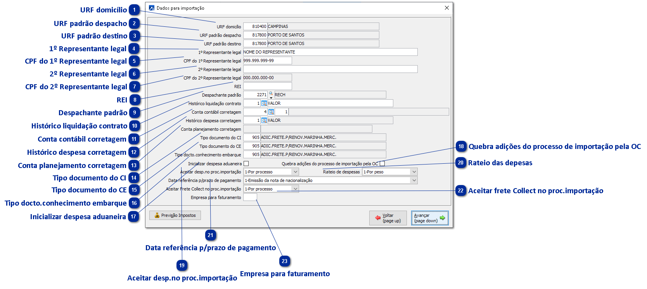Focus the URF padrão despacho code field
Viewport: 647px width, 289px height.
[x=255, y=35]
